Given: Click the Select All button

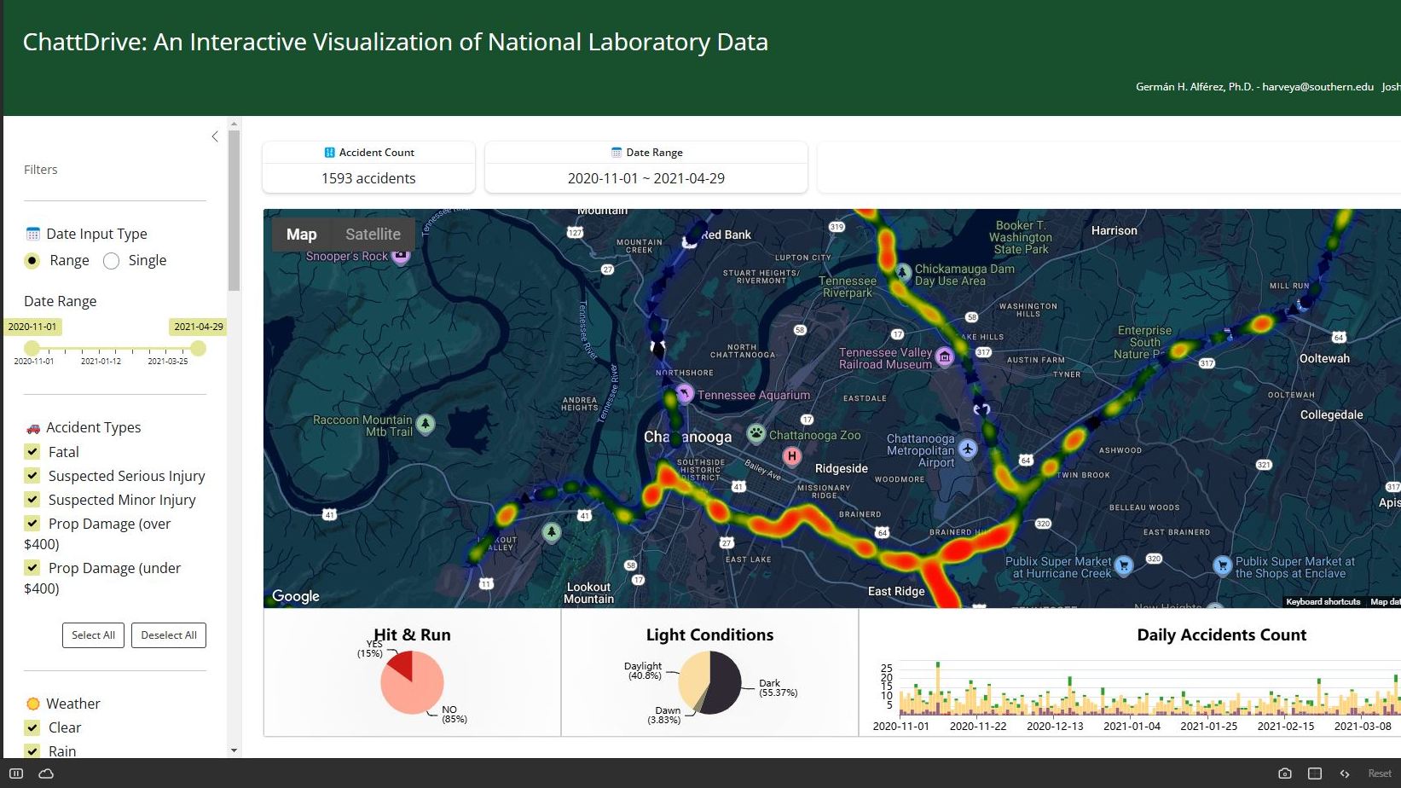Looking at the screenshot, I should point(93,635).
